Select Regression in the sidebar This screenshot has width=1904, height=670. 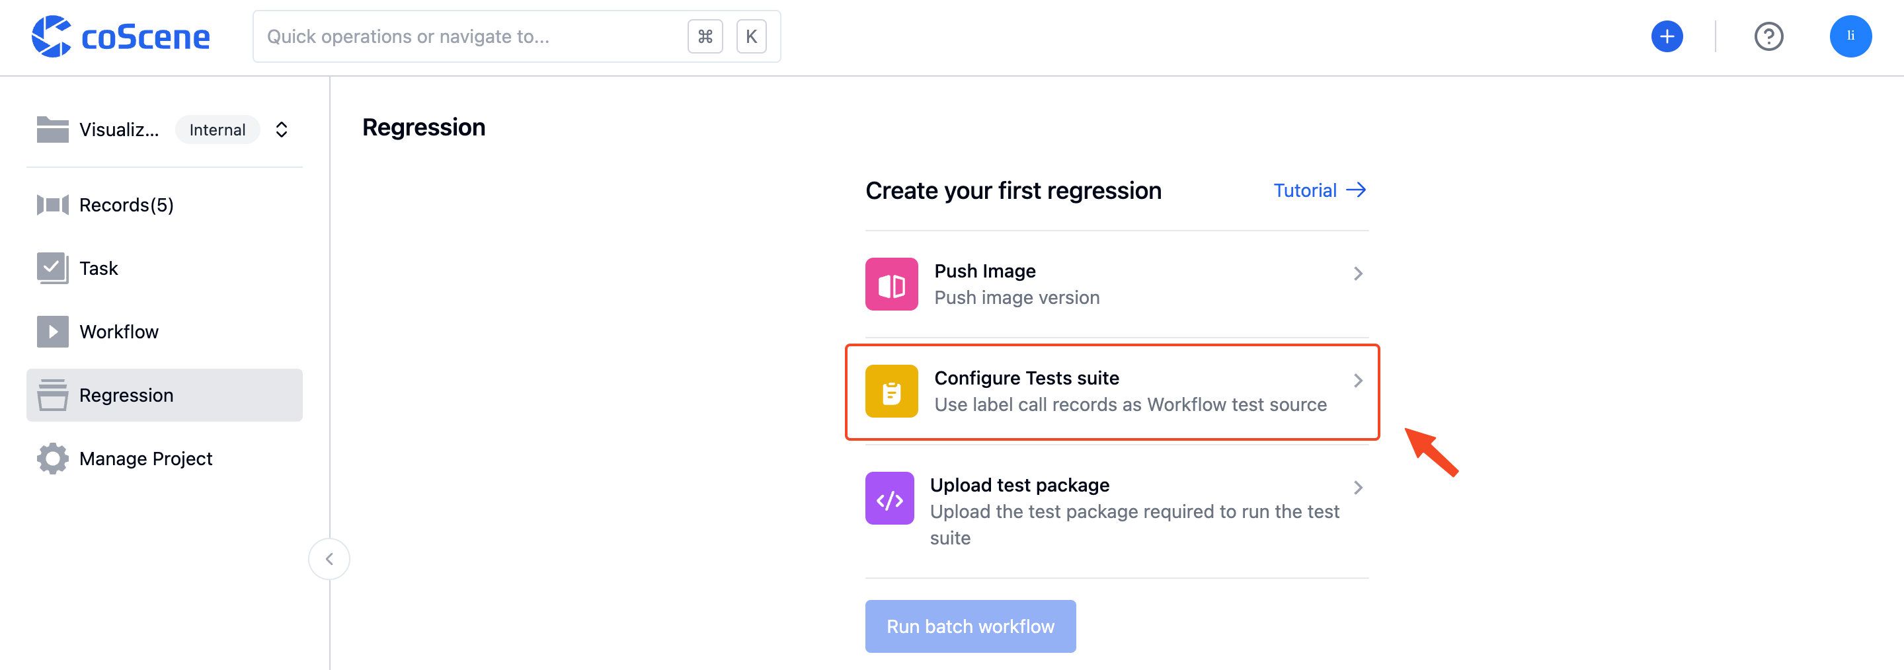coord(164,395)
